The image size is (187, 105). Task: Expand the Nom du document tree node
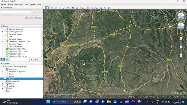[2, 29]
